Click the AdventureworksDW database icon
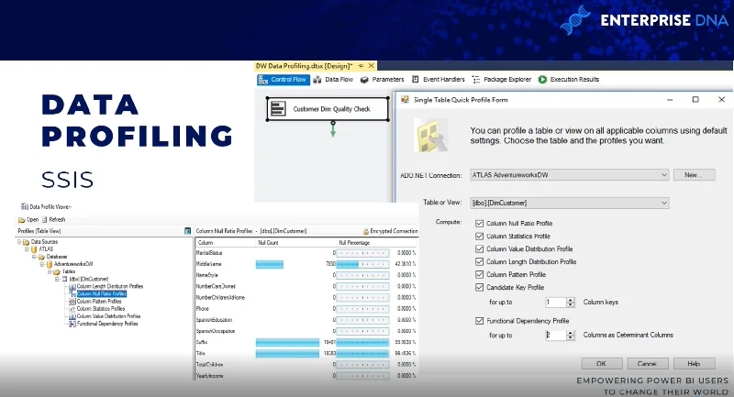 (50, 264)
